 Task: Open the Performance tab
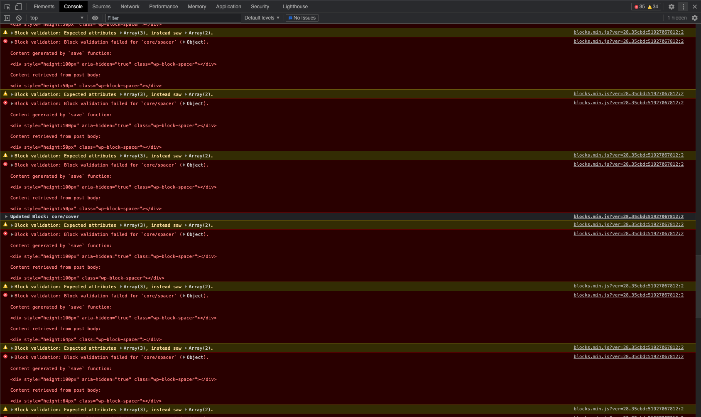164,7
